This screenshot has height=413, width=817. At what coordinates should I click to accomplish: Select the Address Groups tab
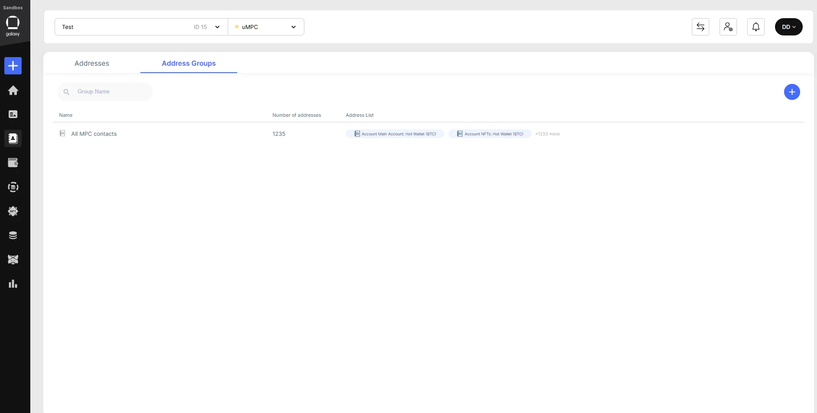[189, 63]
